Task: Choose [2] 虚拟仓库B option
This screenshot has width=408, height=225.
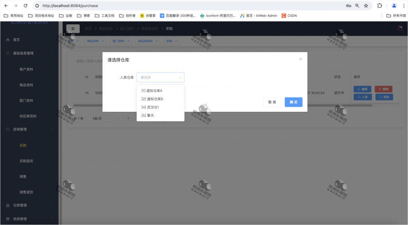Action: [161, 99]
